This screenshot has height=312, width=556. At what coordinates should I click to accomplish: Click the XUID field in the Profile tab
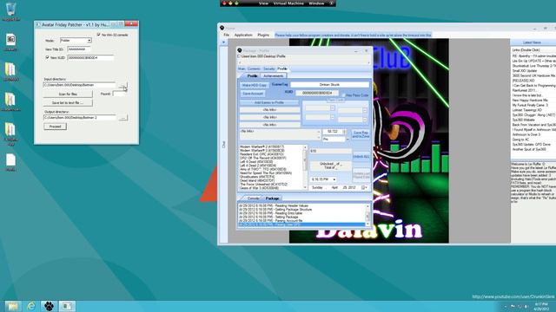[x=317, y=93]
